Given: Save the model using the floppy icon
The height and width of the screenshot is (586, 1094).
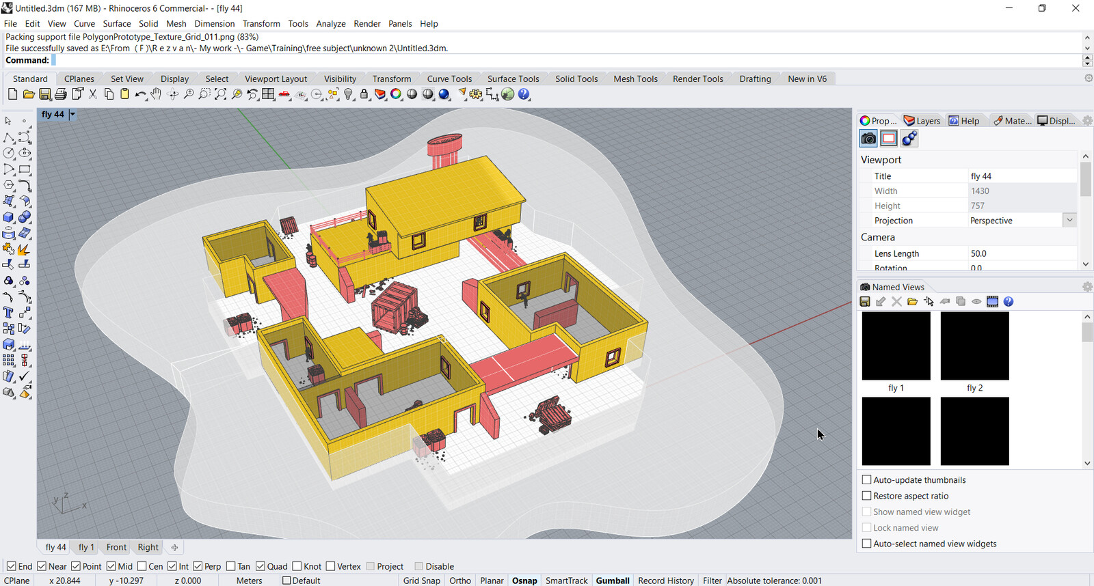Looking at the screenshot, I should 45,94.
